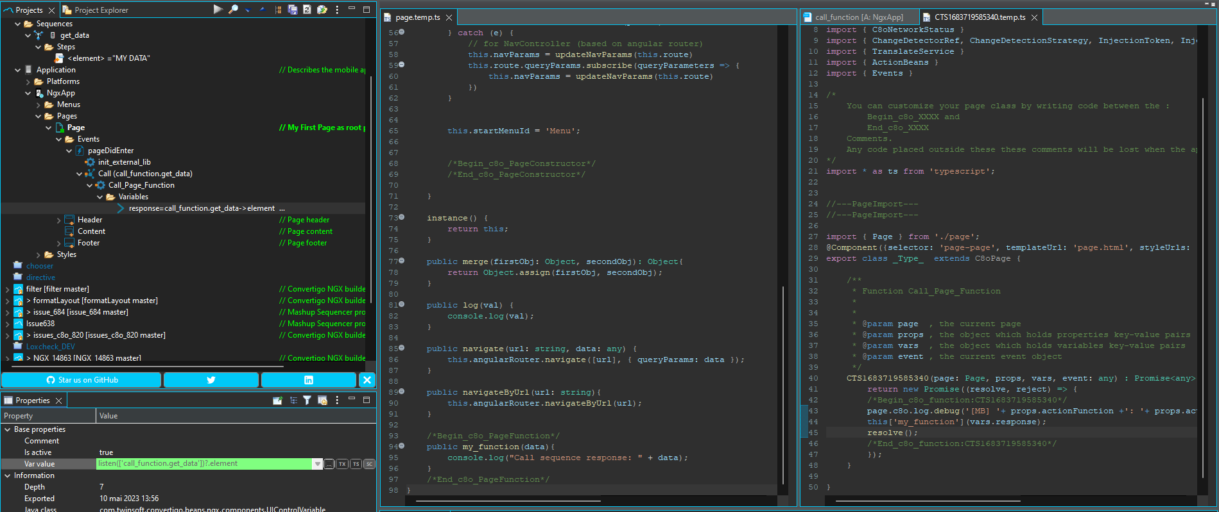Switch to the call_function [A: NgxApp] tab
The image size is (1219, 512).
click(858, 17)
